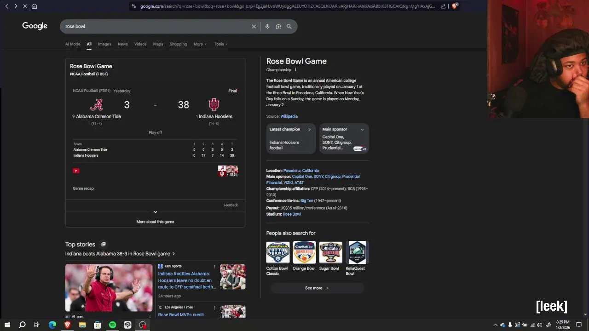Viewport: 589px width, 331px height.
Task: Open the browser home page
Action: [x=34, y=6]
